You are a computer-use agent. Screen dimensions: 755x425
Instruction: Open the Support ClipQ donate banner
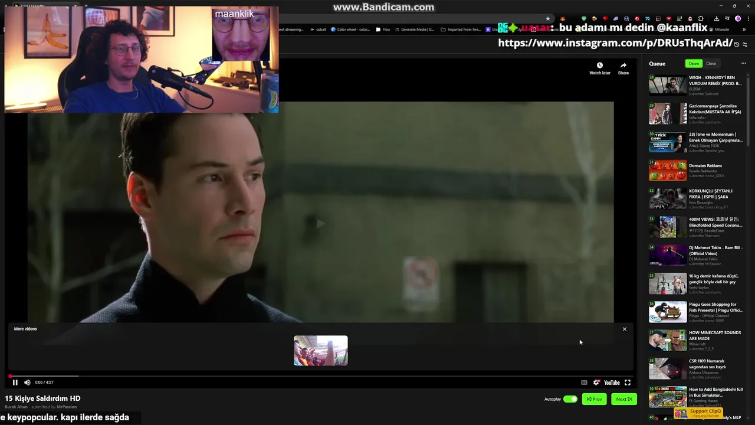pyautogui.click(x=700, y=413)
